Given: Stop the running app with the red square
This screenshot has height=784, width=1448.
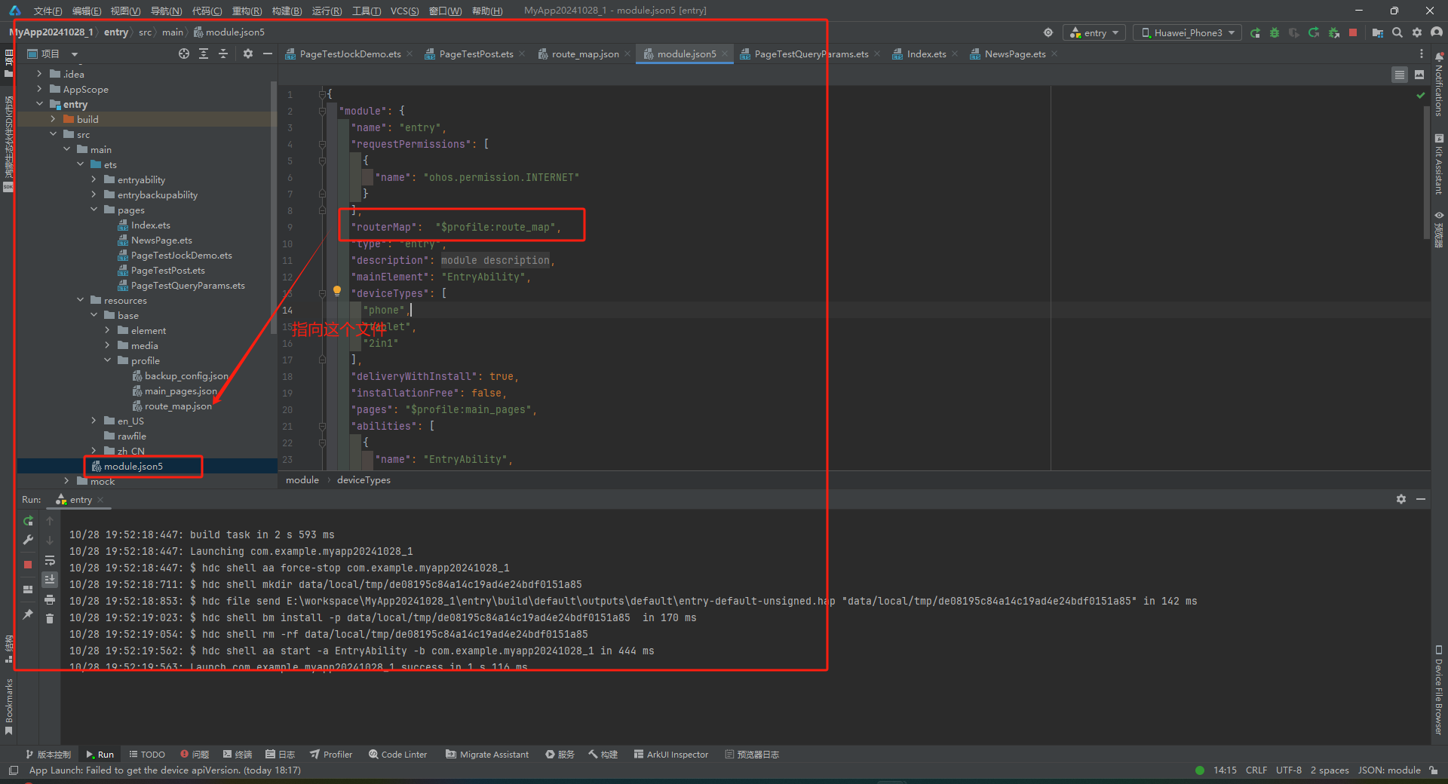Looking at the screenshot, I should [x=1354, y=32].
